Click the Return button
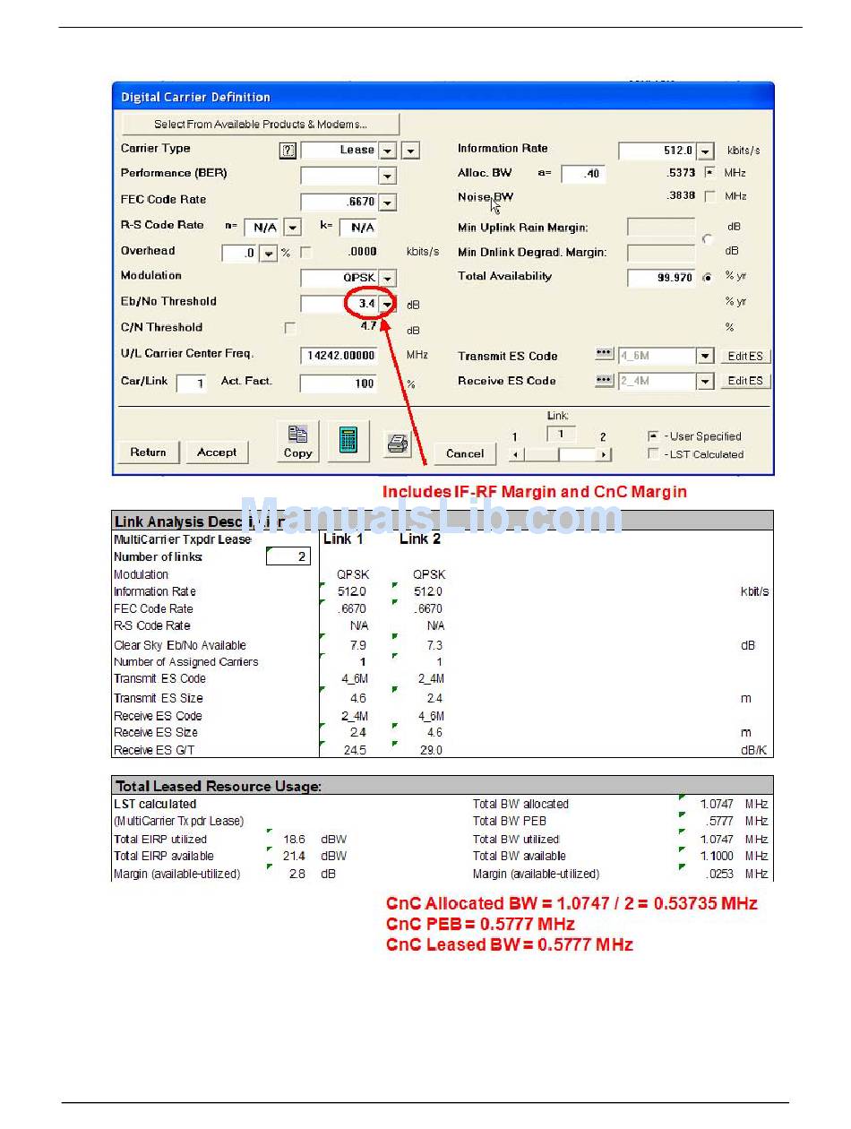Image resolution: width=851 pixels, height=1129 pixels. 148,452
